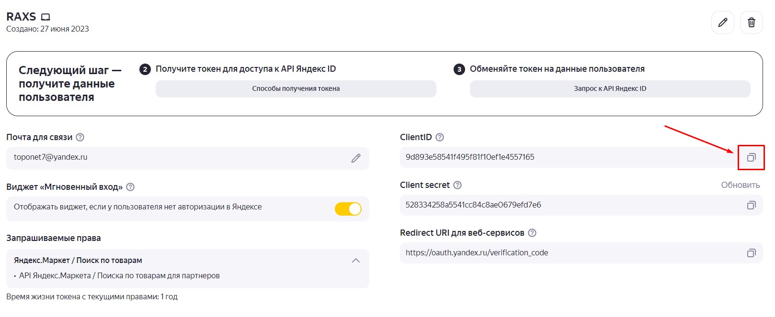Click the edit application pencil icon
The height and width of the screenshot is (317, 775).
[722, 22]
